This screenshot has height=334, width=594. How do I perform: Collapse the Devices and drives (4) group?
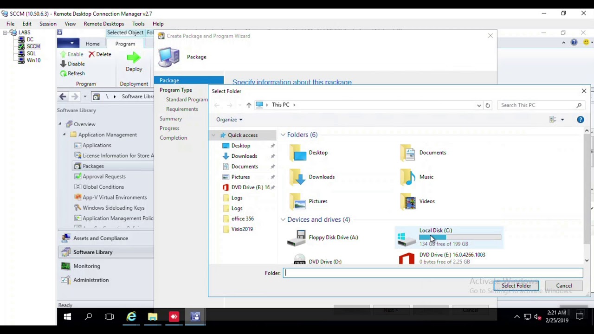[283, 219]
